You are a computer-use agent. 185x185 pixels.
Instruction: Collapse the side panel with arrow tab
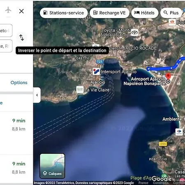point(37,95)
